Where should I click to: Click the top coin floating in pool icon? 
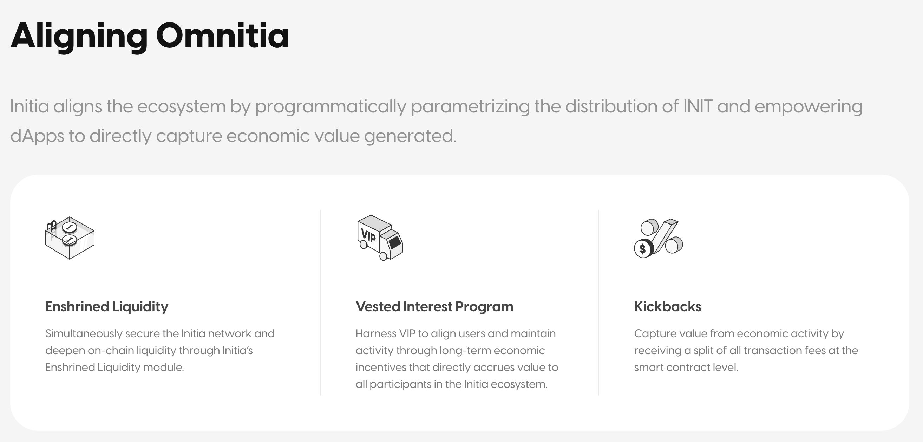69,227
